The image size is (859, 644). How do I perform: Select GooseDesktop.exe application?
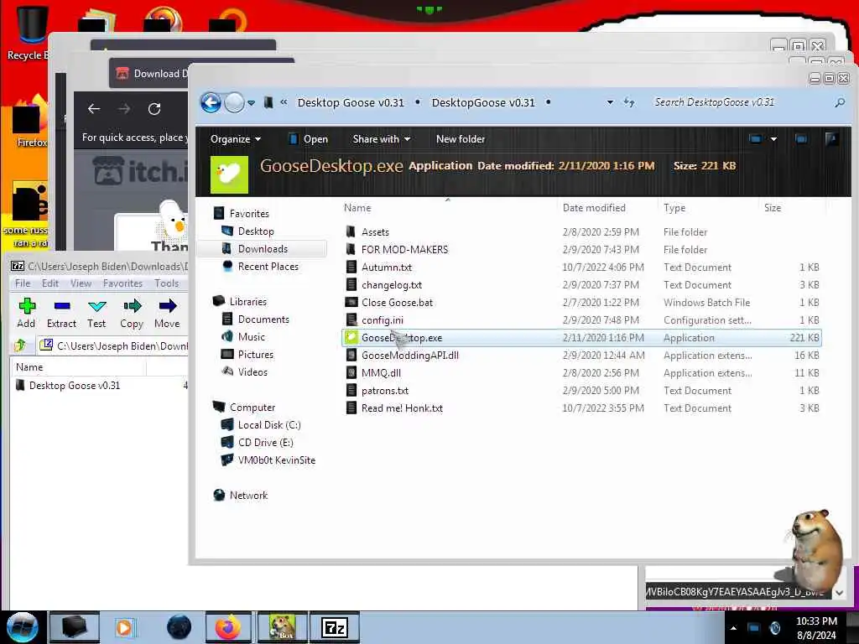click(581, 338)
